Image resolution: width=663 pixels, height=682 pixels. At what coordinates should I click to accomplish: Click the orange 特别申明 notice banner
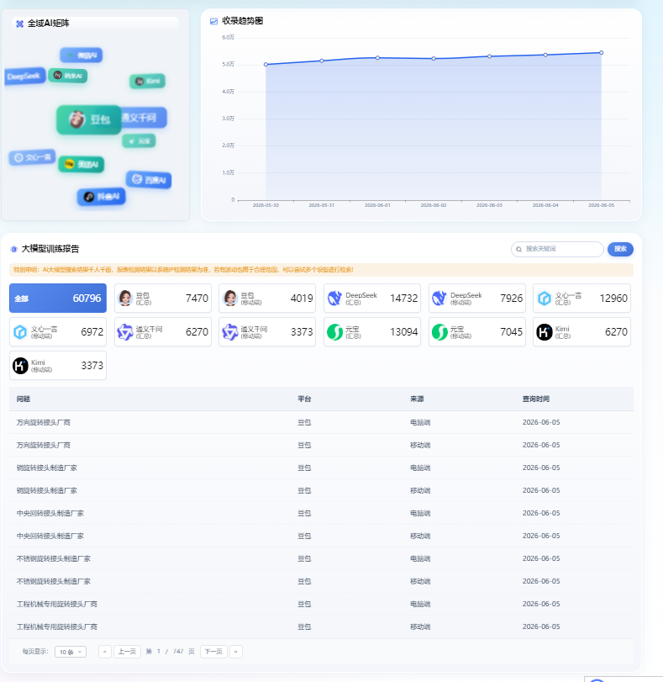point(321,270)
